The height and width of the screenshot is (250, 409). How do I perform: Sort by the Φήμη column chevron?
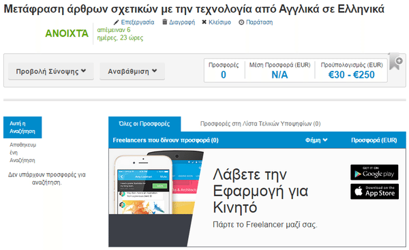point(325,140)
